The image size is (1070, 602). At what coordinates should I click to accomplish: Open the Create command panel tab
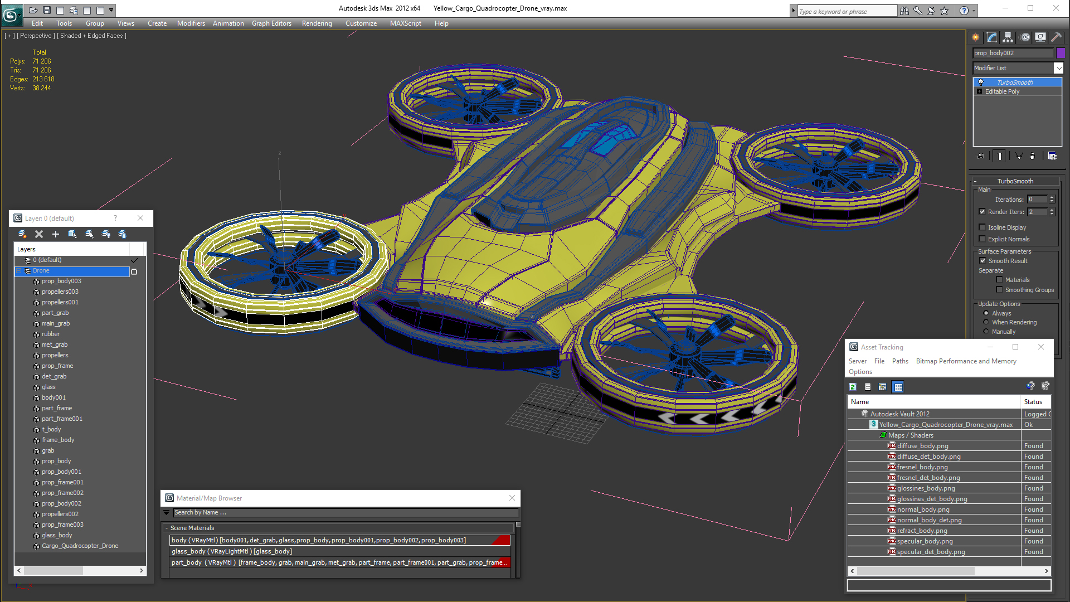[x=976, y=37]
